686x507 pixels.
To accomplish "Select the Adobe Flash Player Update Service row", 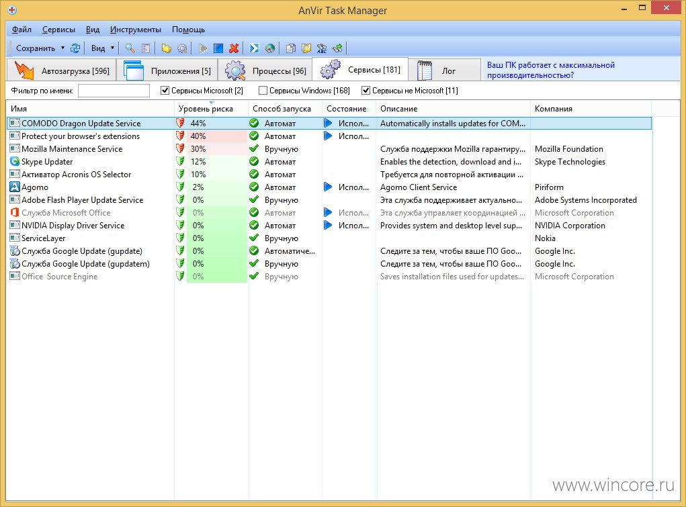I will (329, 200).
